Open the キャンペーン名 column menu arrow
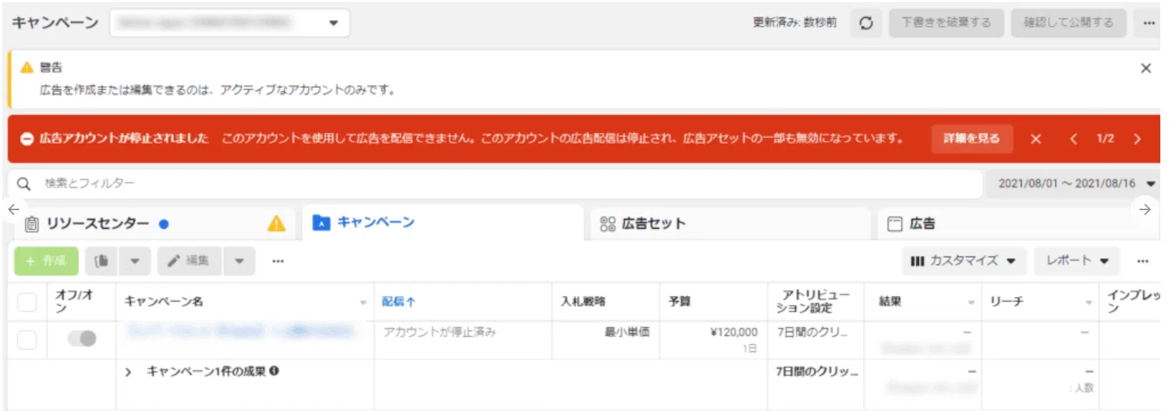This screenshot has width=1171, height=411. (363, 302)
